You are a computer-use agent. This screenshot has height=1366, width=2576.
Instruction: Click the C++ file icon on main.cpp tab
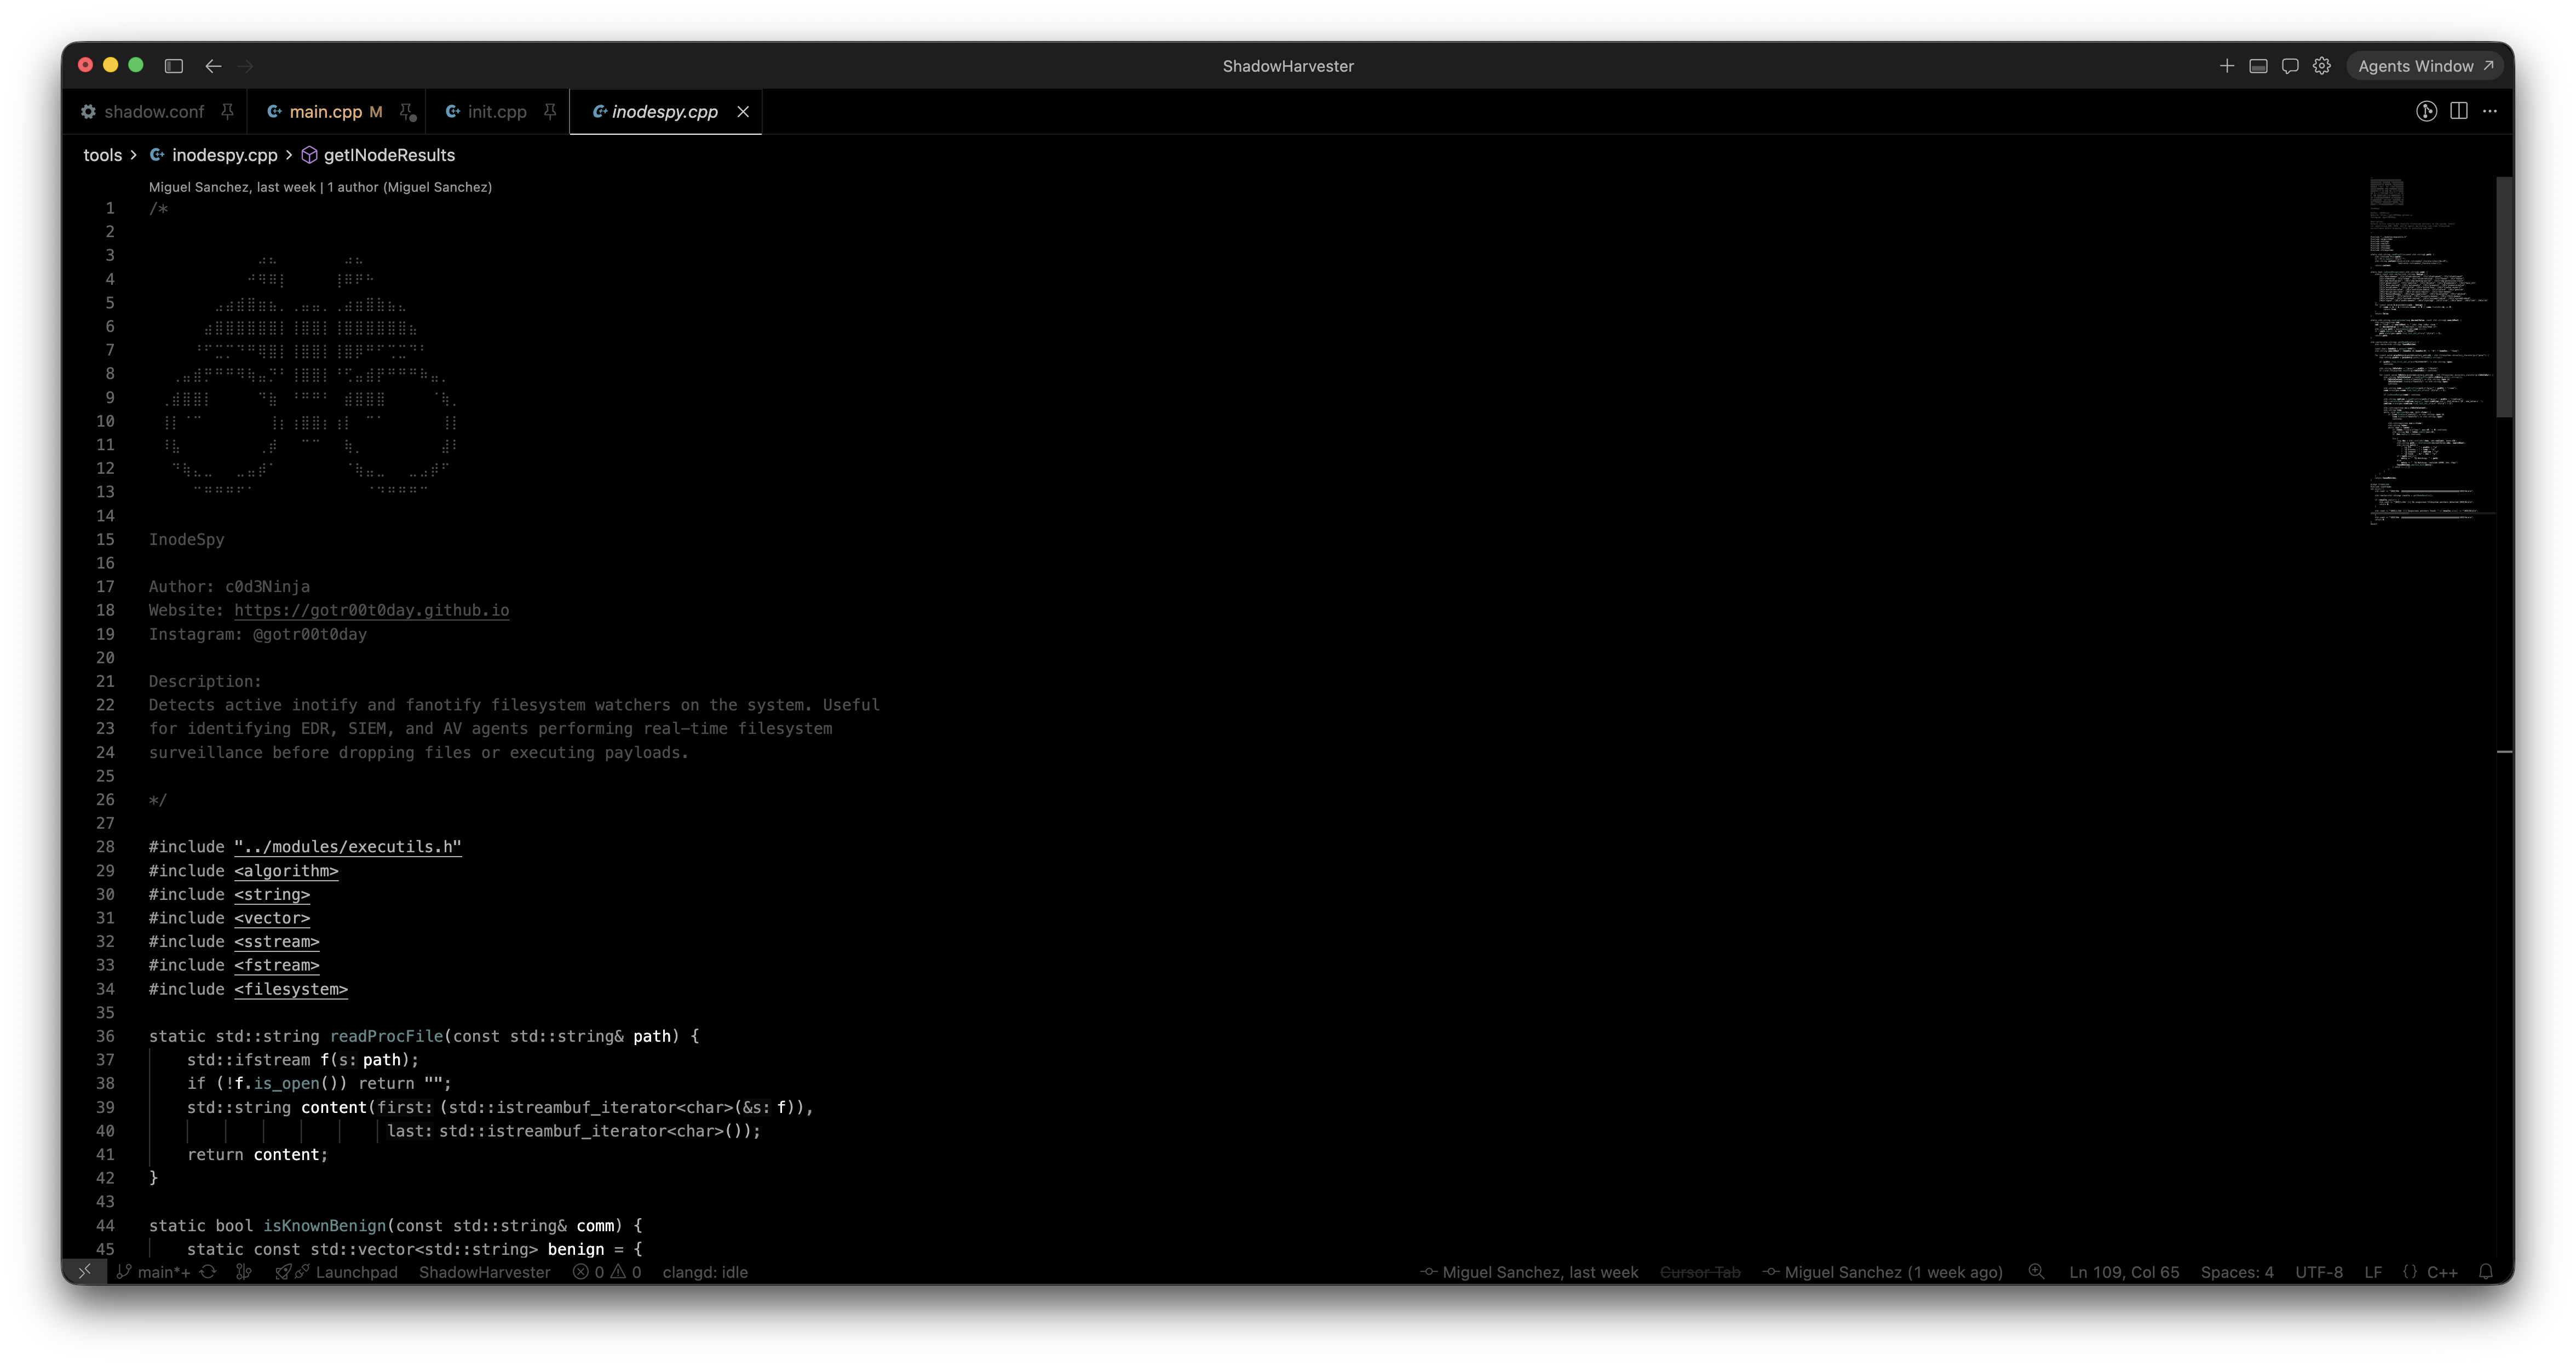[274, 112]
